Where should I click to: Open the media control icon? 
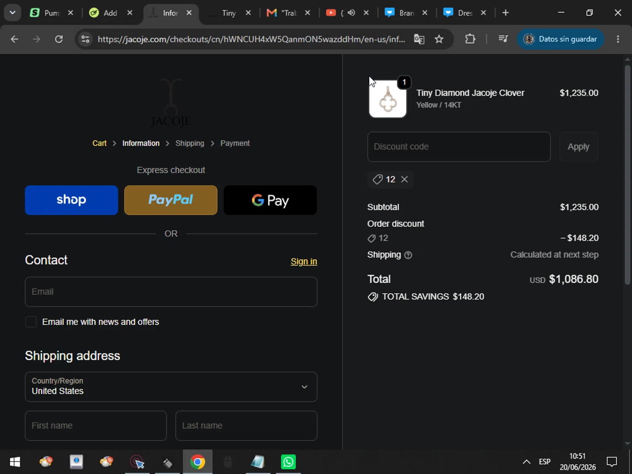503,39
